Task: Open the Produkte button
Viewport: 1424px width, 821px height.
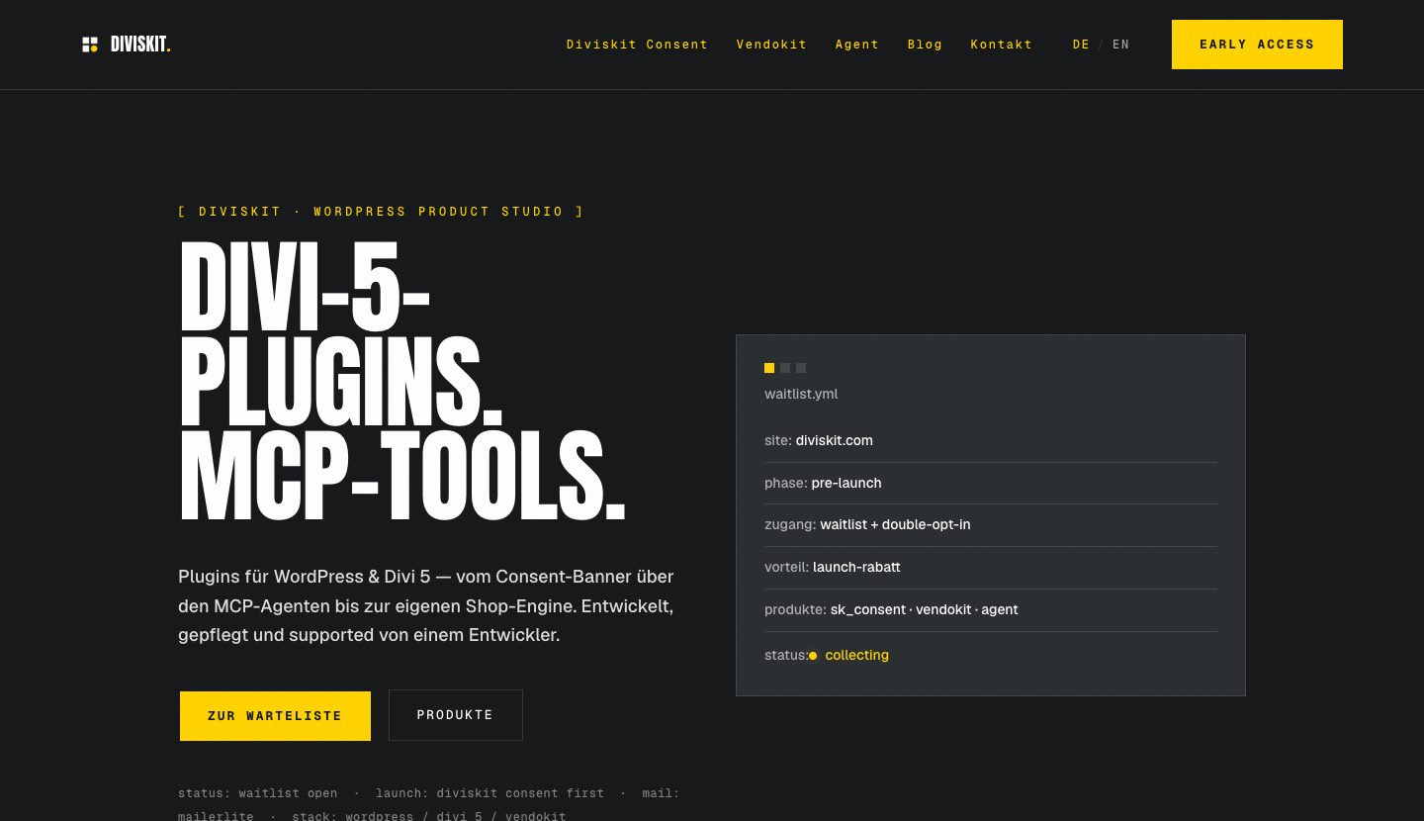Action: [x=455, y=715]
